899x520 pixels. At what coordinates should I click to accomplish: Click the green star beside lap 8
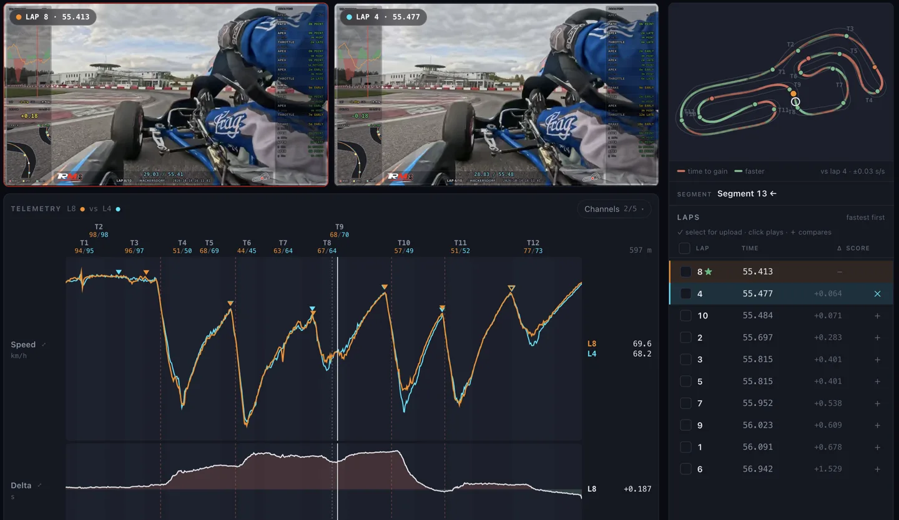click(709, 272)
